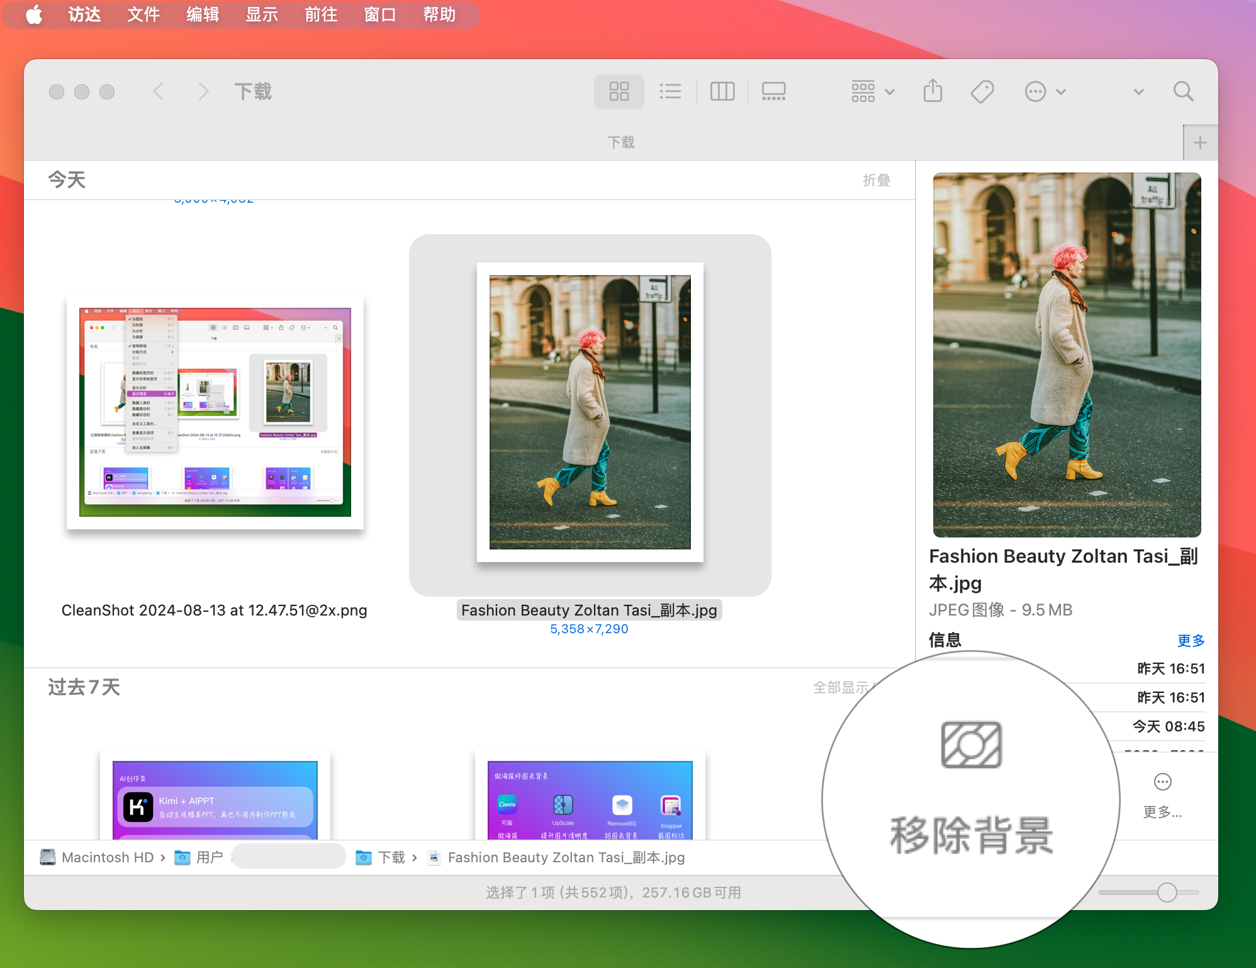Open the group-by dropdown in the toolbar
1256x968 pixels.
point(872,92)
